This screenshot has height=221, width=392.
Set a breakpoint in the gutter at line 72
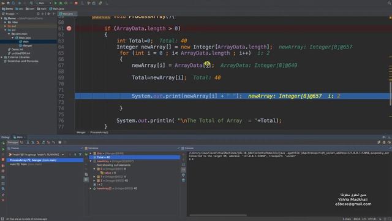click(x=69, y=96)
